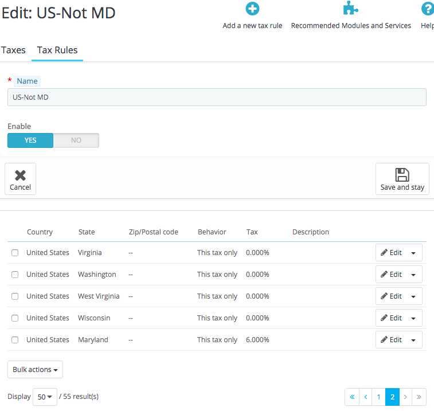Viewport: 434px width, 411px height.
Task: Edit the West Virginia tax rule
Action: tap(391, 296)
